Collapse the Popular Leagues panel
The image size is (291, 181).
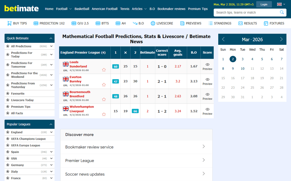[51, 124]
